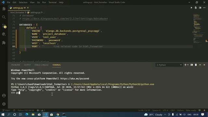Open File Explorer from taskbar
Image resolution: width=208 pixels, height=117 pixels.
tap(33, 114)
